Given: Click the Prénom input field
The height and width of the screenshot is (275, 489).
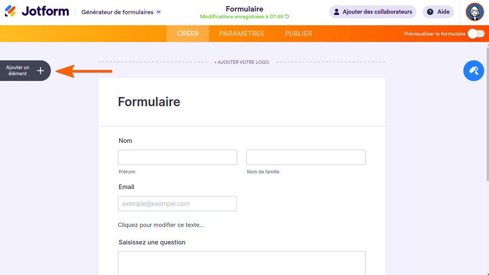Looking at the screenshot, I should [178, 157].
